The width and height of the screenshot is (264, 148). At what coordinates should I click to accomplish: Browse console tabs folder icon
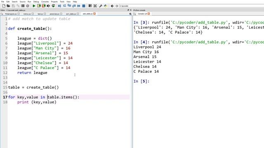tap(134, 14)
